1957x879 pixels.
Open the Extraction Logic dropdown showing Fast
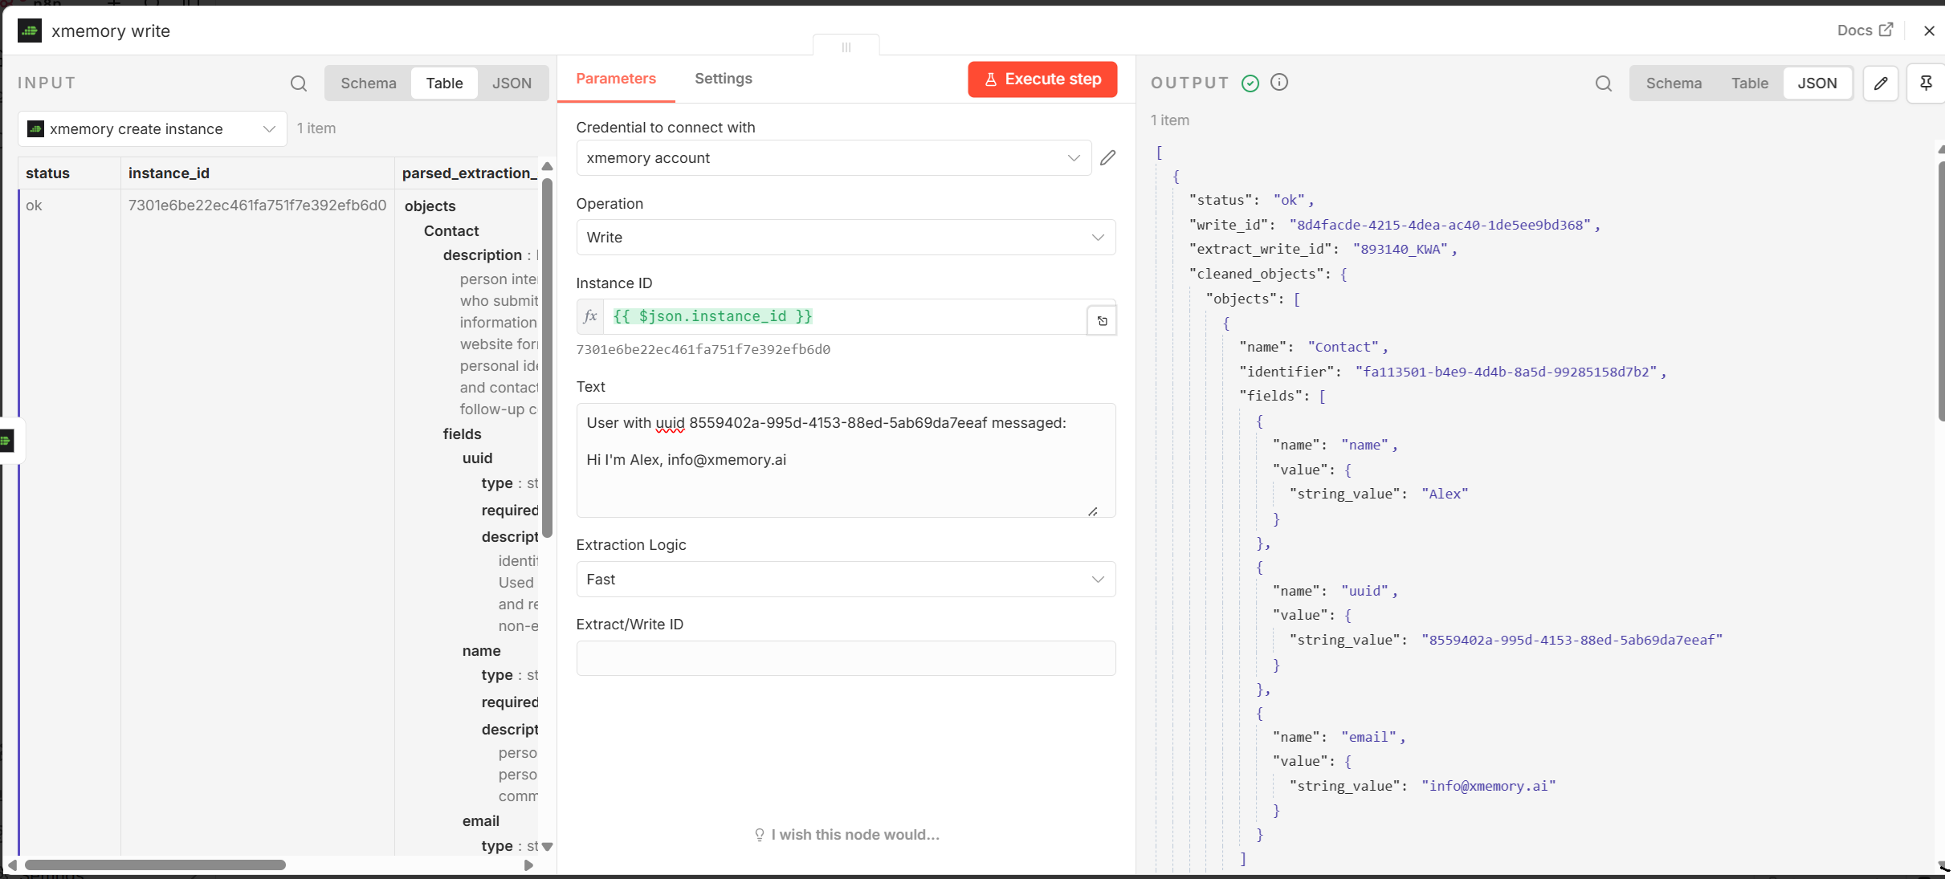[x=845, y=579]
